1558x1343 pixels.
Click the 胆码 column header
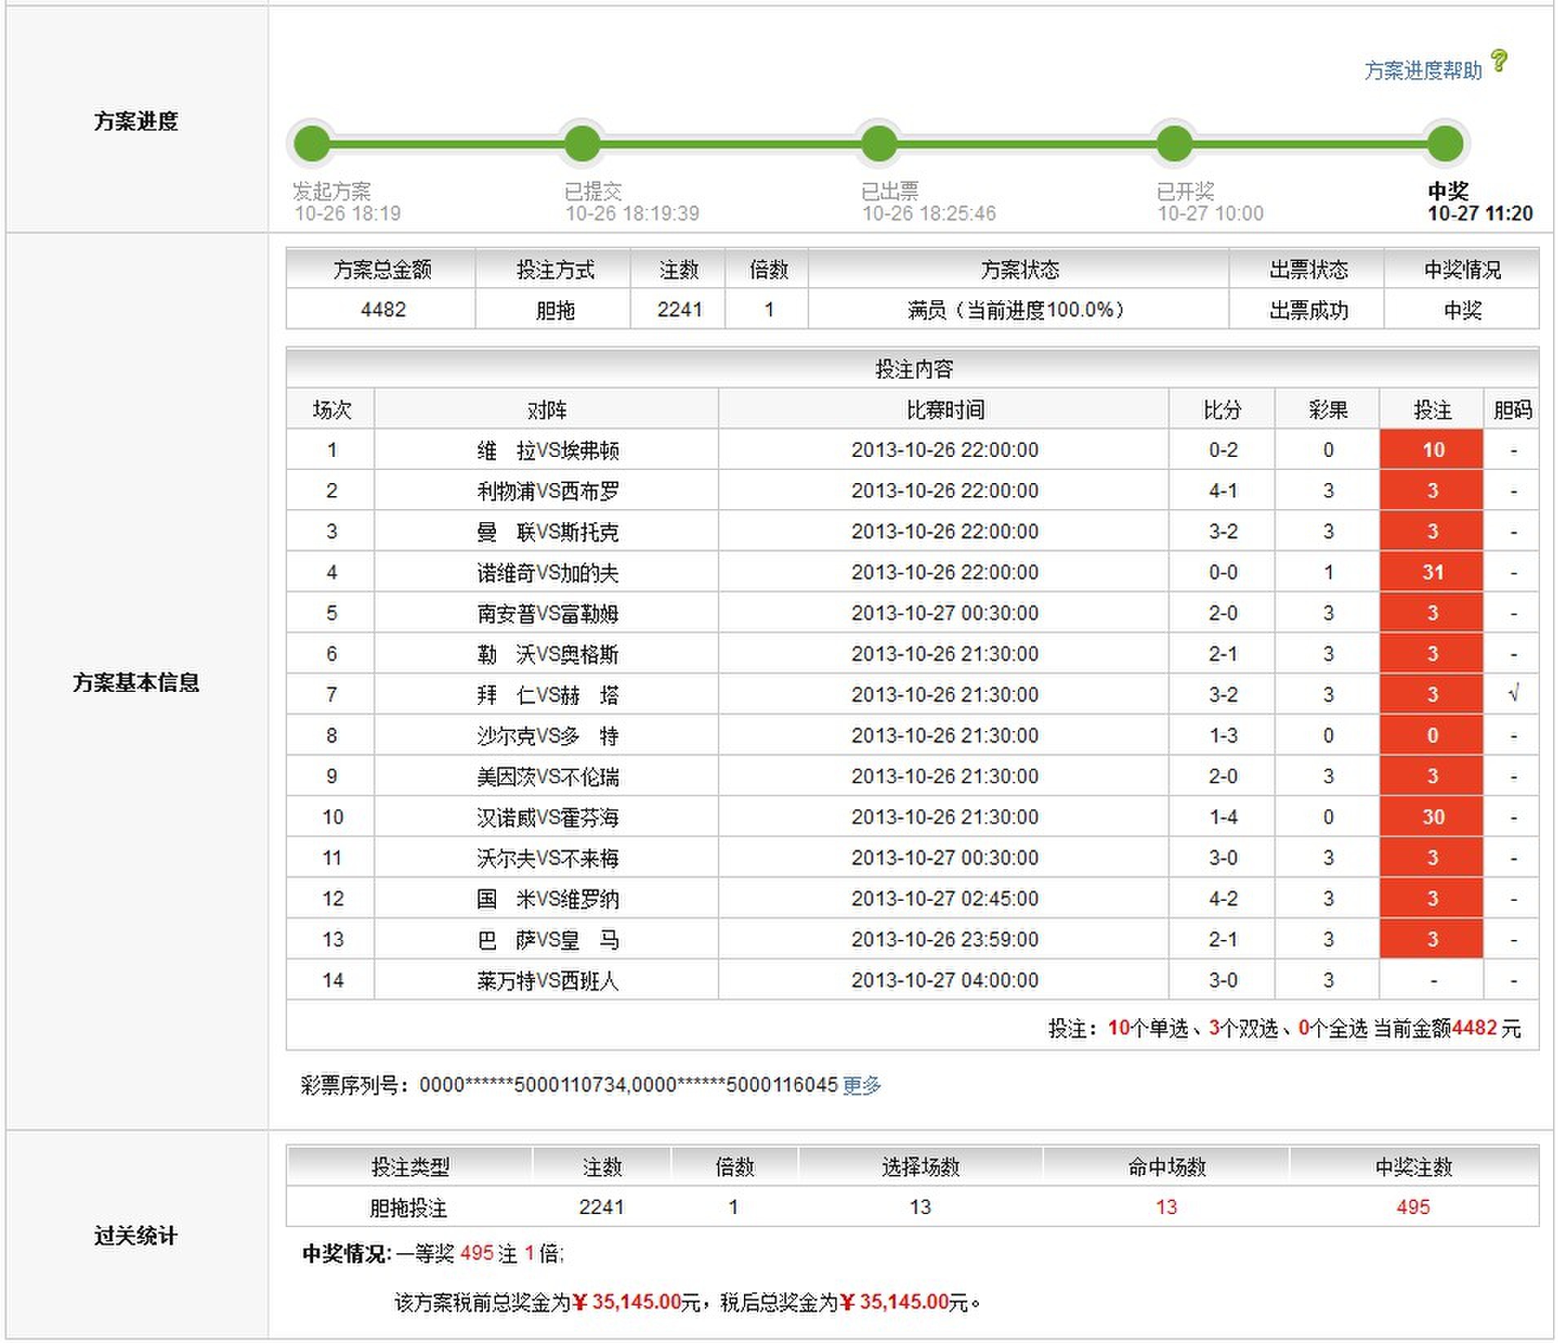point(1512,410)
